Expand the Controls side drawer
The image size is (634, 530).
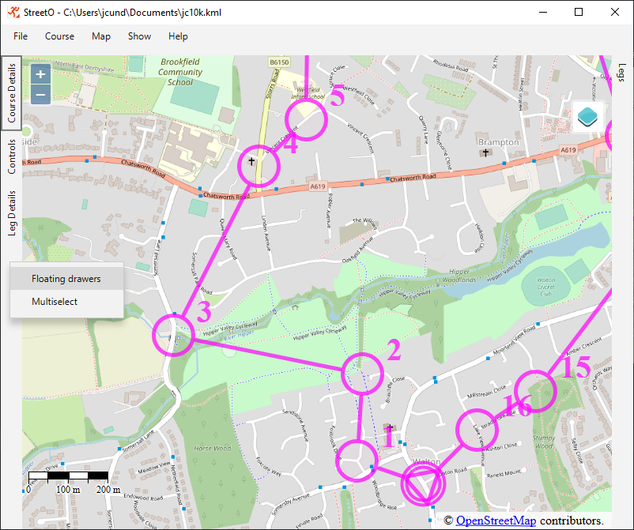coord(12,156)
